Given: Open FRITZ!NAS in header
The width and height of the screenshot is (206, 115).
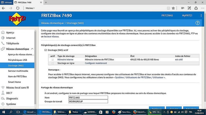Looking at the screenshot, I should point(167,16).
